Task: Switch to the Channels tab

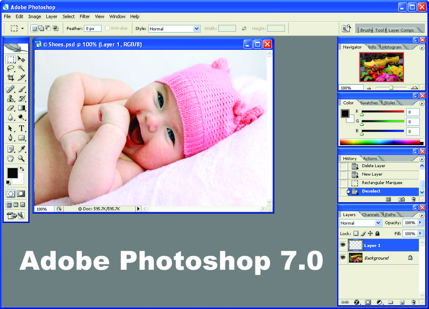Action: (x=370, y=215)
